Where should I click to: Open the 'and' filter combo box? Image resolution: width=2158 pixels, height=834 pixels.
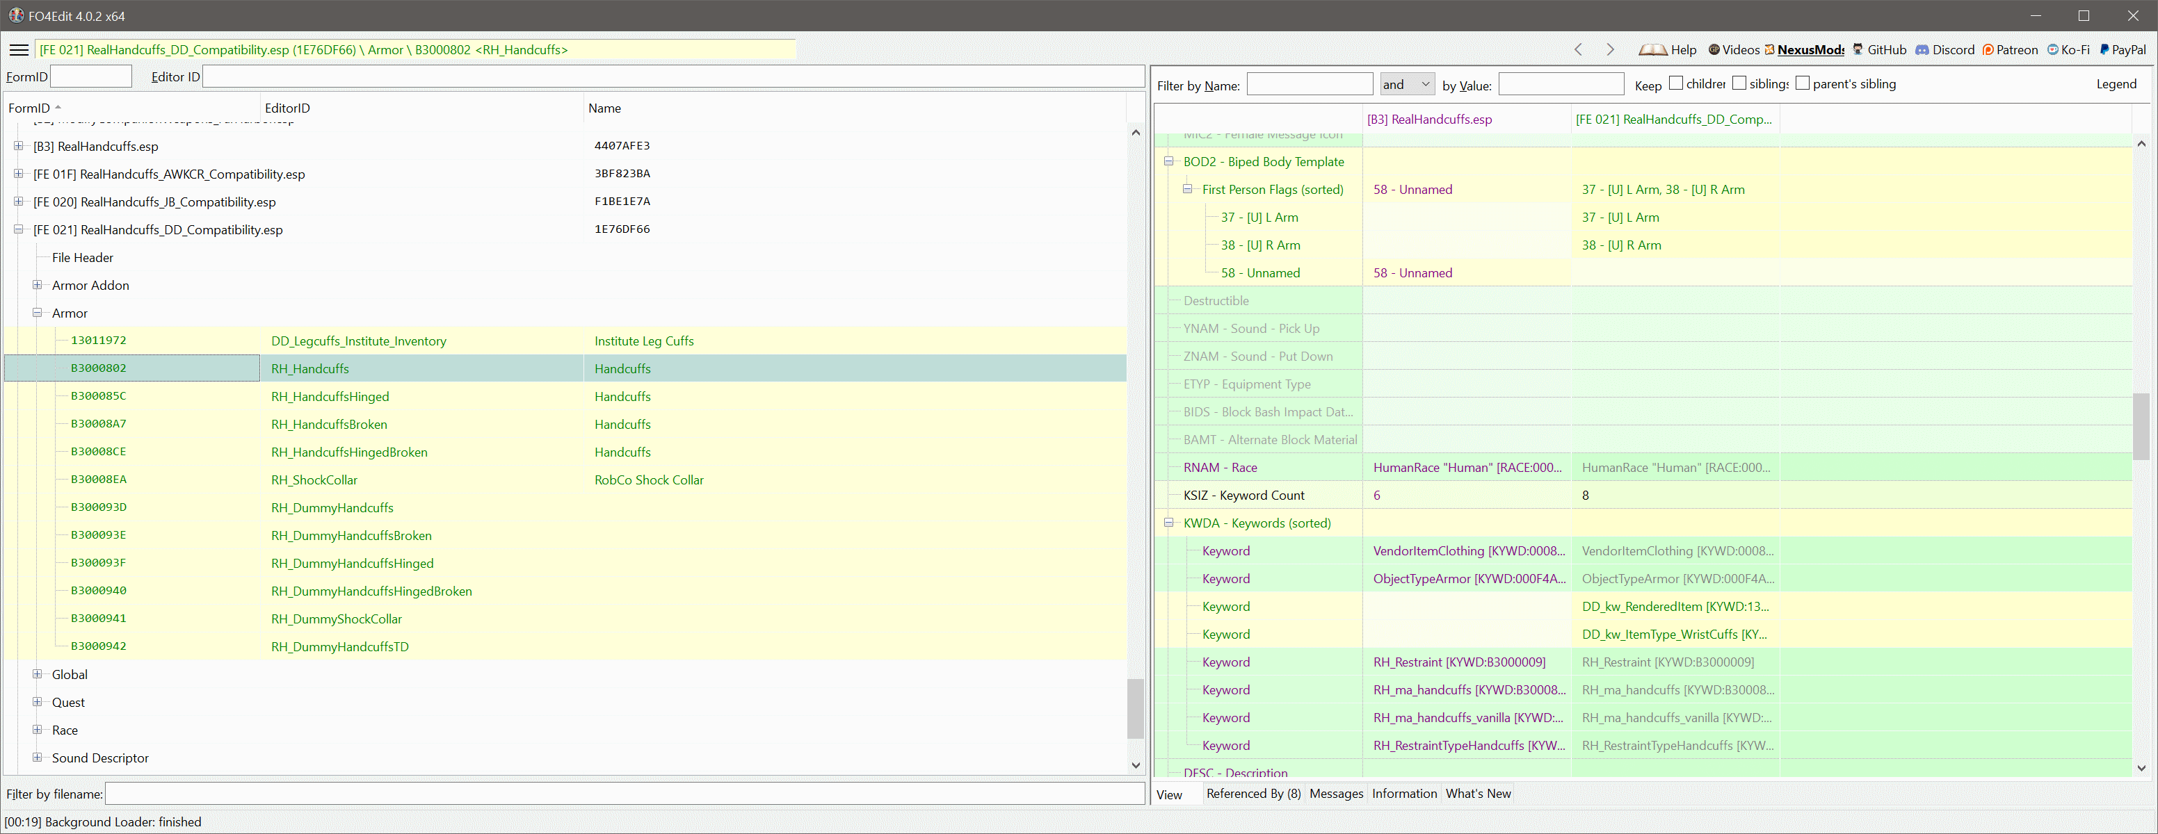[1408, 83]
